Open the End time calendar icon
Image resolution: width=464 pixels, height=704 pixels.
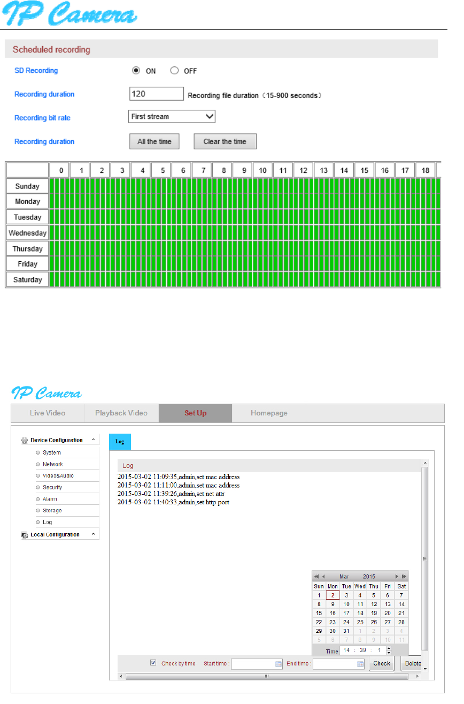360,664
